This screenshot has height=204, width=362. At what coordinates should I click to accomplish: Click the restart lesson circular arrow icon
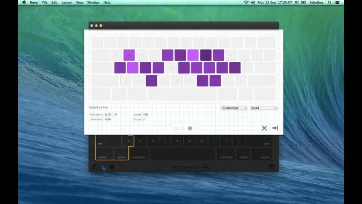point(94,167)
